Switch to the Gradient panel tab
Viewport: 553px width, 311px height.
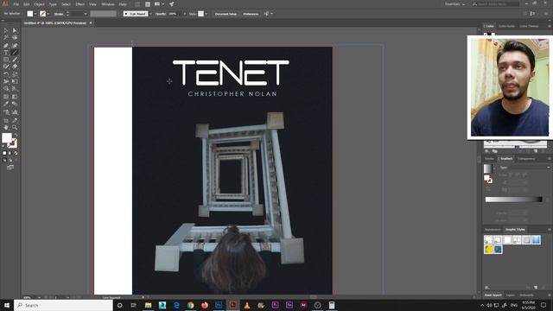click(506, 159)
